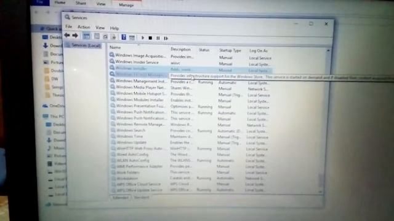
Task: Select the WLAN AutoConfig service row
Action: 189,160
